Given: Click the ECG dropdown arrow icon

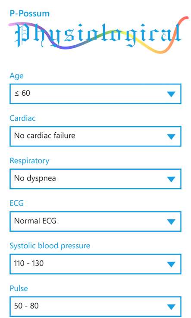Looking at the screenshot, I should point(171,222).
